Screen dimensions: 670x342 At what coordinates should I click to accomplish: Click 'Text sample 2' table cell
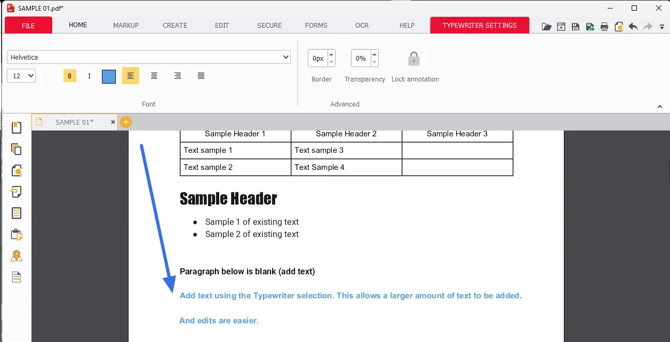point(208,167)
